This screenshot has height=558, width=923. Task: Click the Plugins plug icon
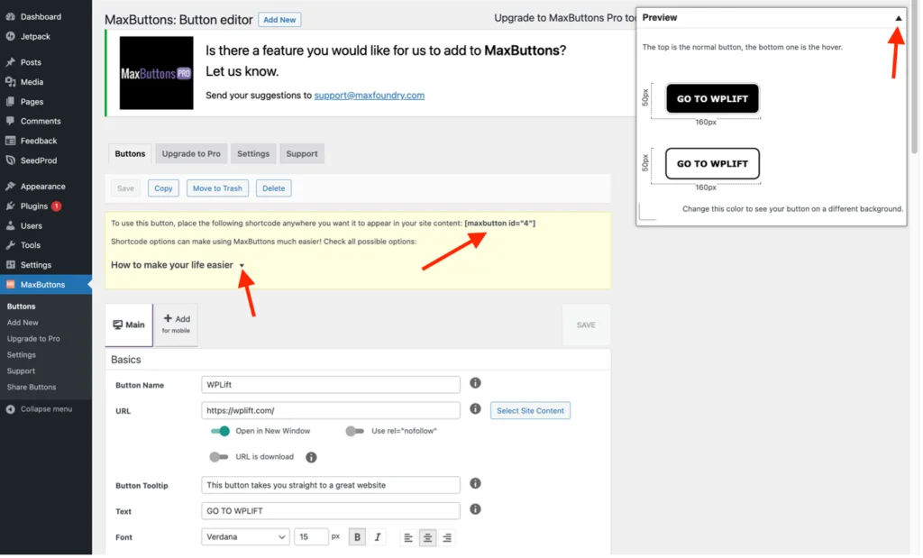point(11,206)
